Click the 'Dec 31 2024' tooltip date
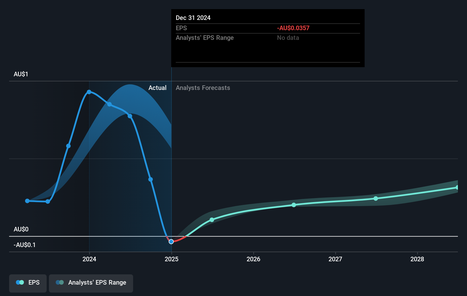This screenshot has height=296, width=467. (x=193, y=18)
